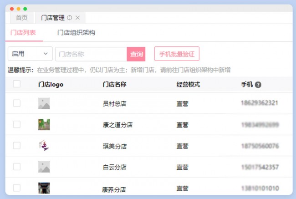This screenshot has height=199, width=296.
Task: Click the 白云分店 logo placeholder
Action: (x=44, y=167)
